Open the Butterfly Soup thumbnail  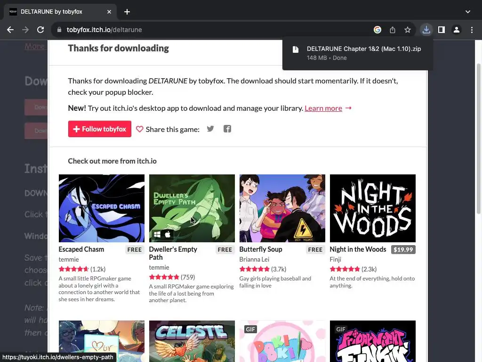pos(282,208)
